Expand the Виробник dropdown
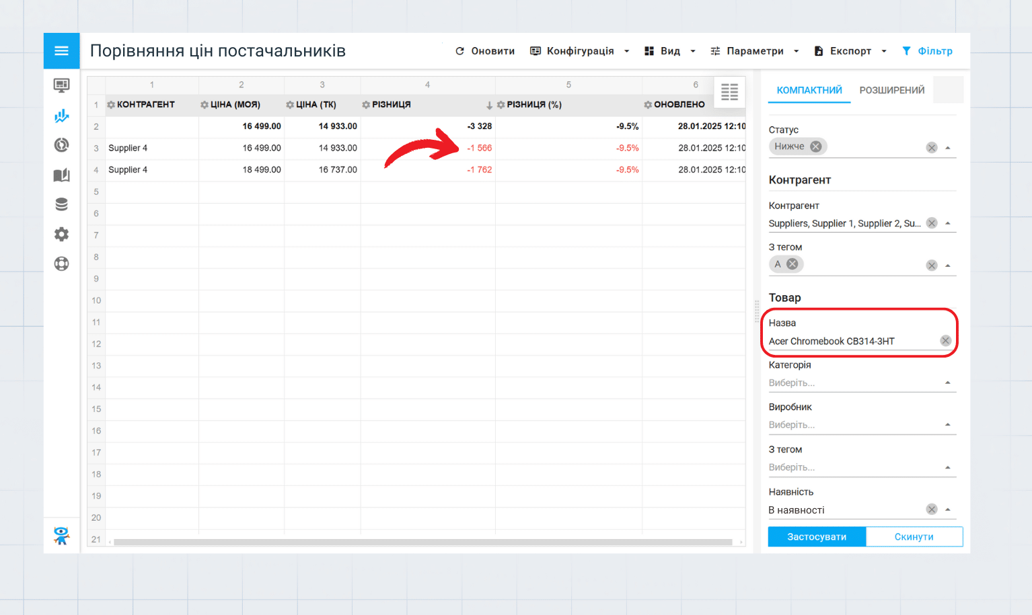 click(947, 425)
